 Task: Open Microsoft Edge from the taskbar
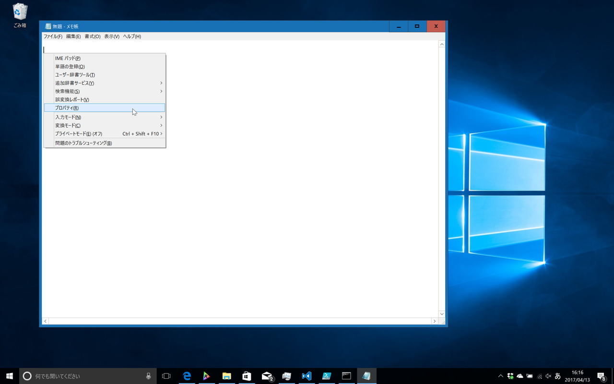[187, 376]
